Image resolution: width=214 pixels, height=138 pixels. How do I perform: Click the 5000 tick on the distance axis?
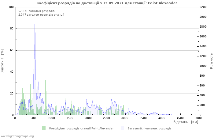click(x=198, y=118)
